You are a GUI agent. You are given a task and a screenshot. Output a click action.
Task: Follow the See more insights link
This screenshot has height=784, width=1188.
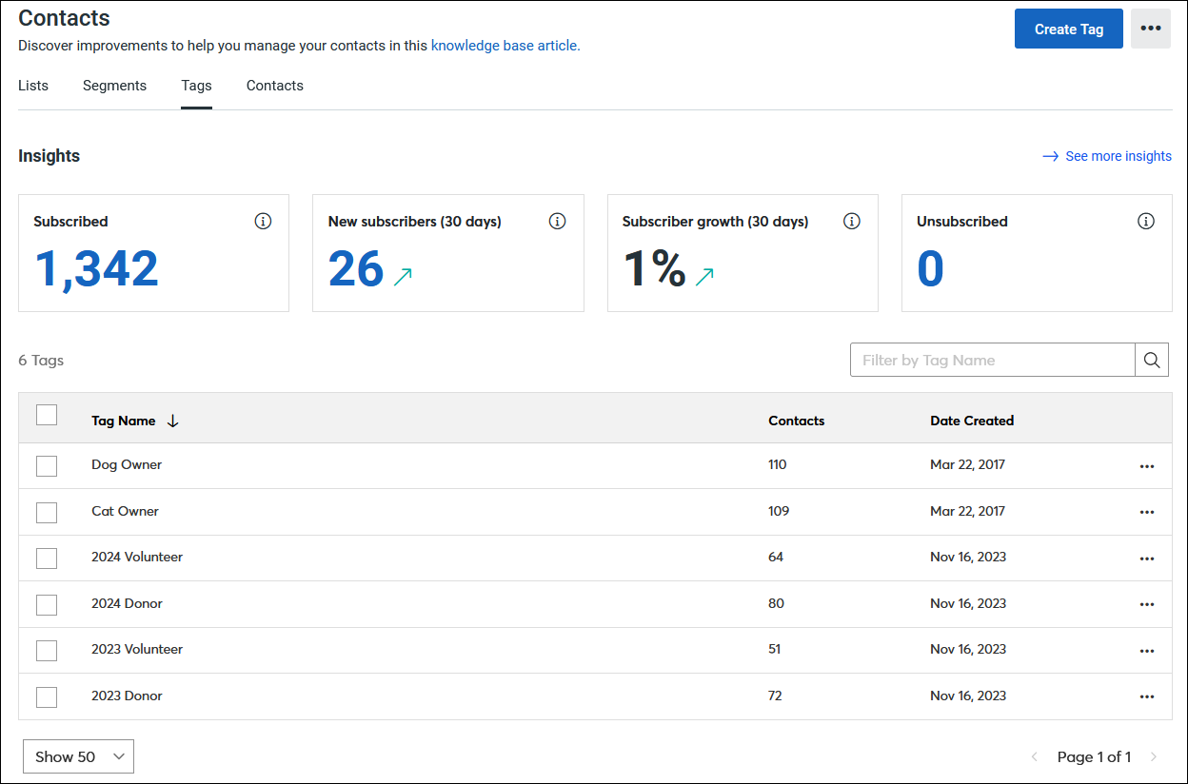[x=1107, y=156]
